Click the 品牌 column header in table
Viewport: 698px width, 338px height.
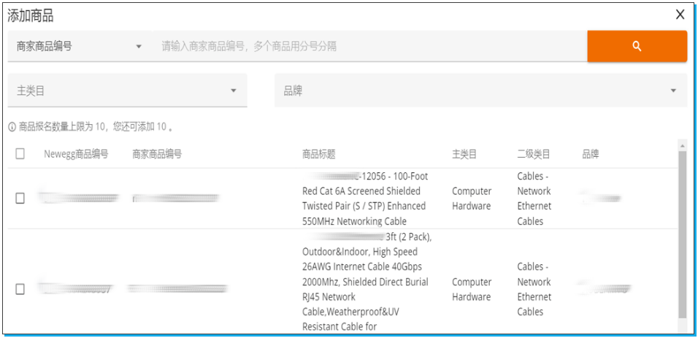[590, 154]
